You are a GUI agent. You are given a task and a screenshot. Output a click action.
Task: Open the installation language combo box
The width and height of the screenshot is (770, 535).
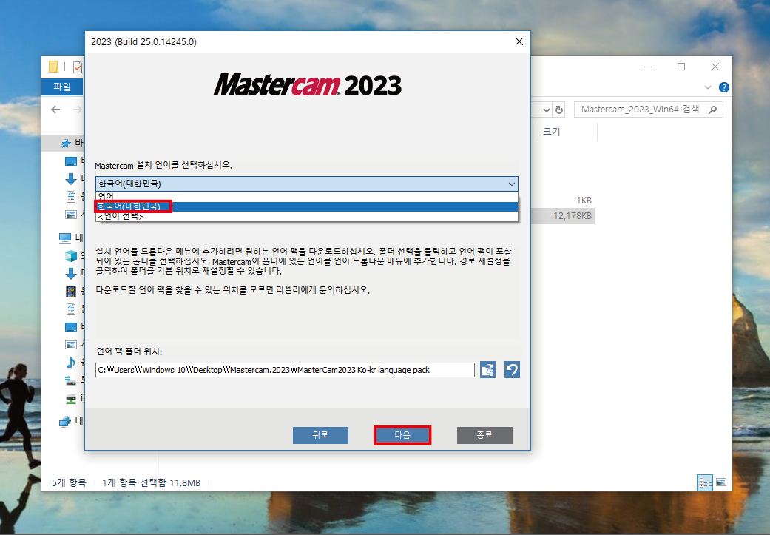(307, 184)
